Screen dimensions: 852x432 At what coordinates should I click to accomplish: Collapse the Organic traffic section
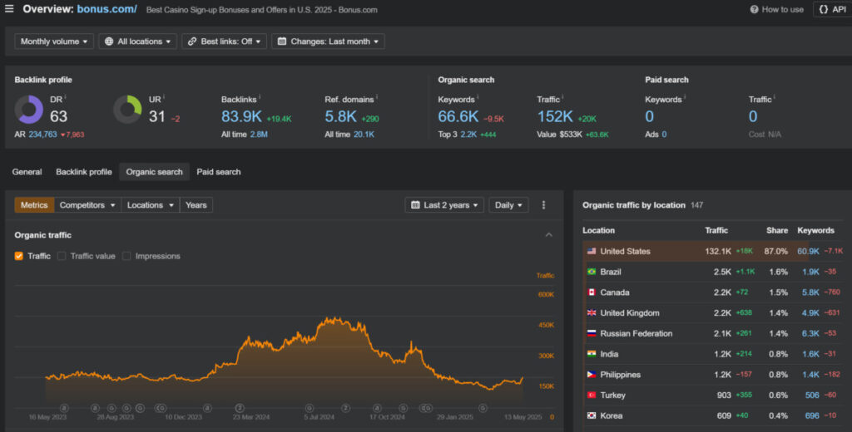(x=548, y=235)
